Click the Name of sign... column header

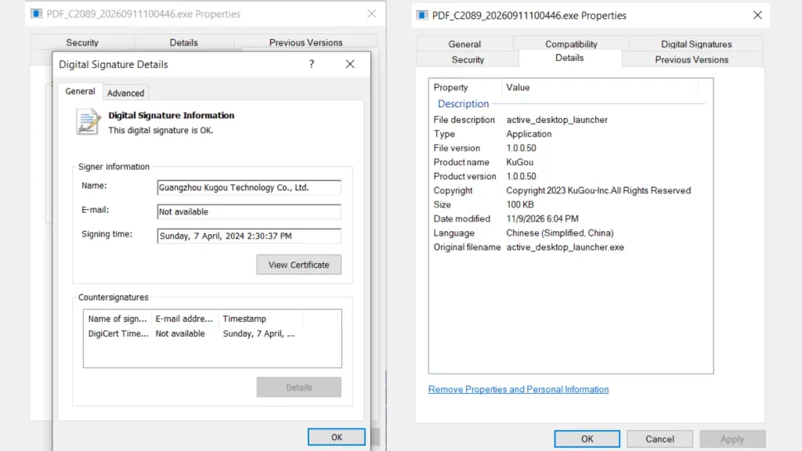(117, 319)
